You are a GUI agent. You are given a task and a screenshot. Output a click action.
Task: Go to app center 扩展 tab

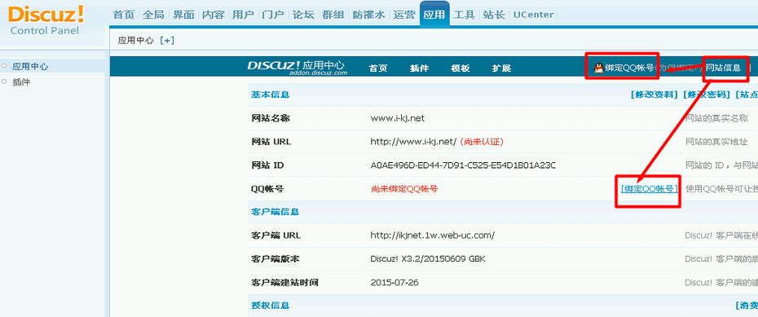click(501, 68)
